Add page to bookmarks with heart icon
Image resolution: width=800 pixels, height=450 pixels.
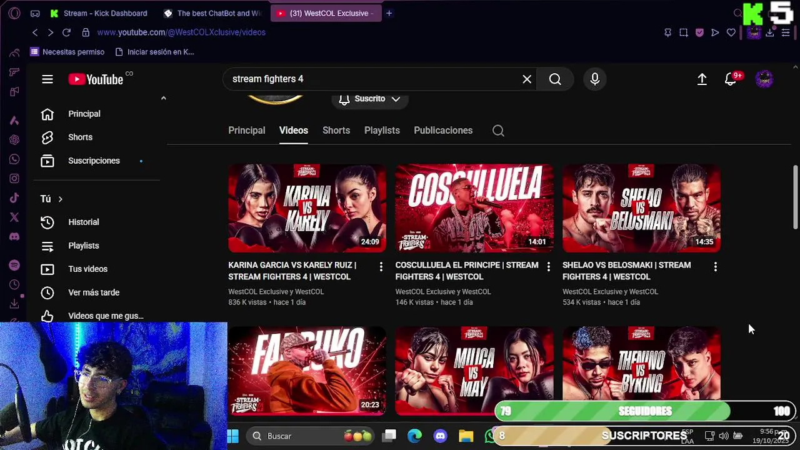click(731, 32)
